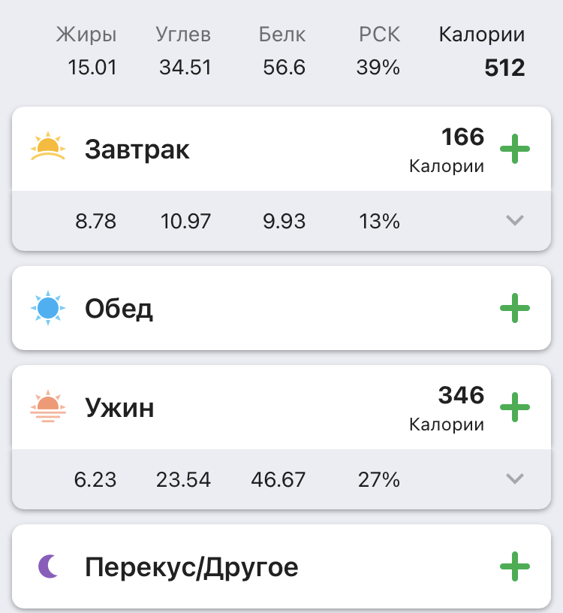Open the Ужин meal title
Screen dimensions: 563x613
click(120, 408)
